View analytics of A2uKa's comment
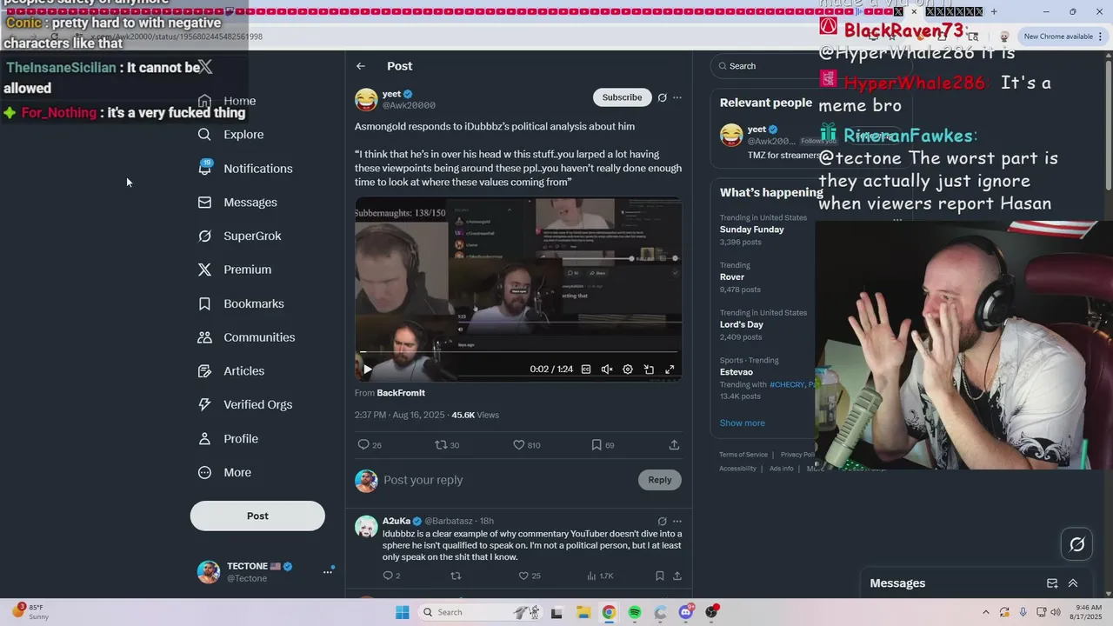The image size is (1113, 626). coord(600,576)
